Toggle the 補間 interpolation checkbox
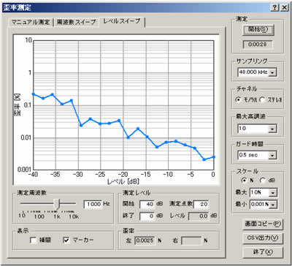Image resolution: width=292 pixels, height=266 pixels. point(33,240)
